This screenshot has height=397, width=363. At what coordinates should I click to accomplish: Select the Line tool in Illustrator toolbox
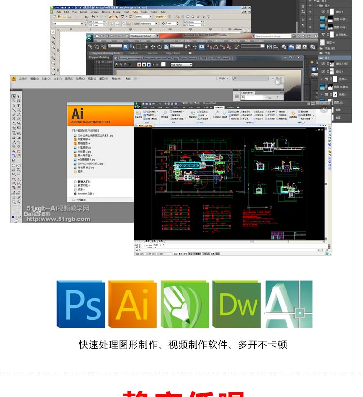tap(14, 110)
